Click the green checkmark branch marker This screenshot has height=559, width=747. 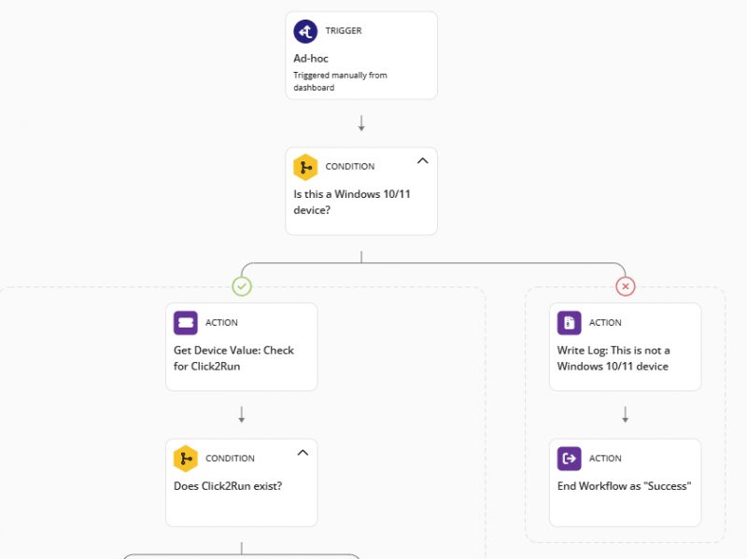tap(242, 286)
